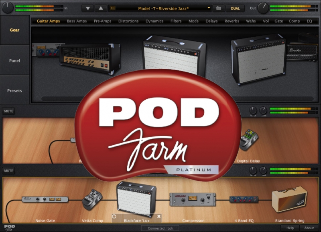Show the Delays category

(x=211, y=21)
